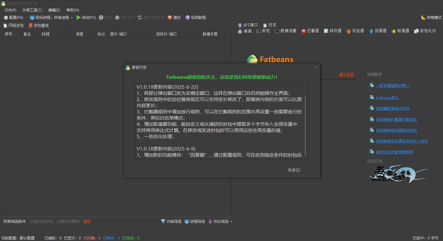
Task: Open the 帮助(H) menu
Action: point(73,10)
